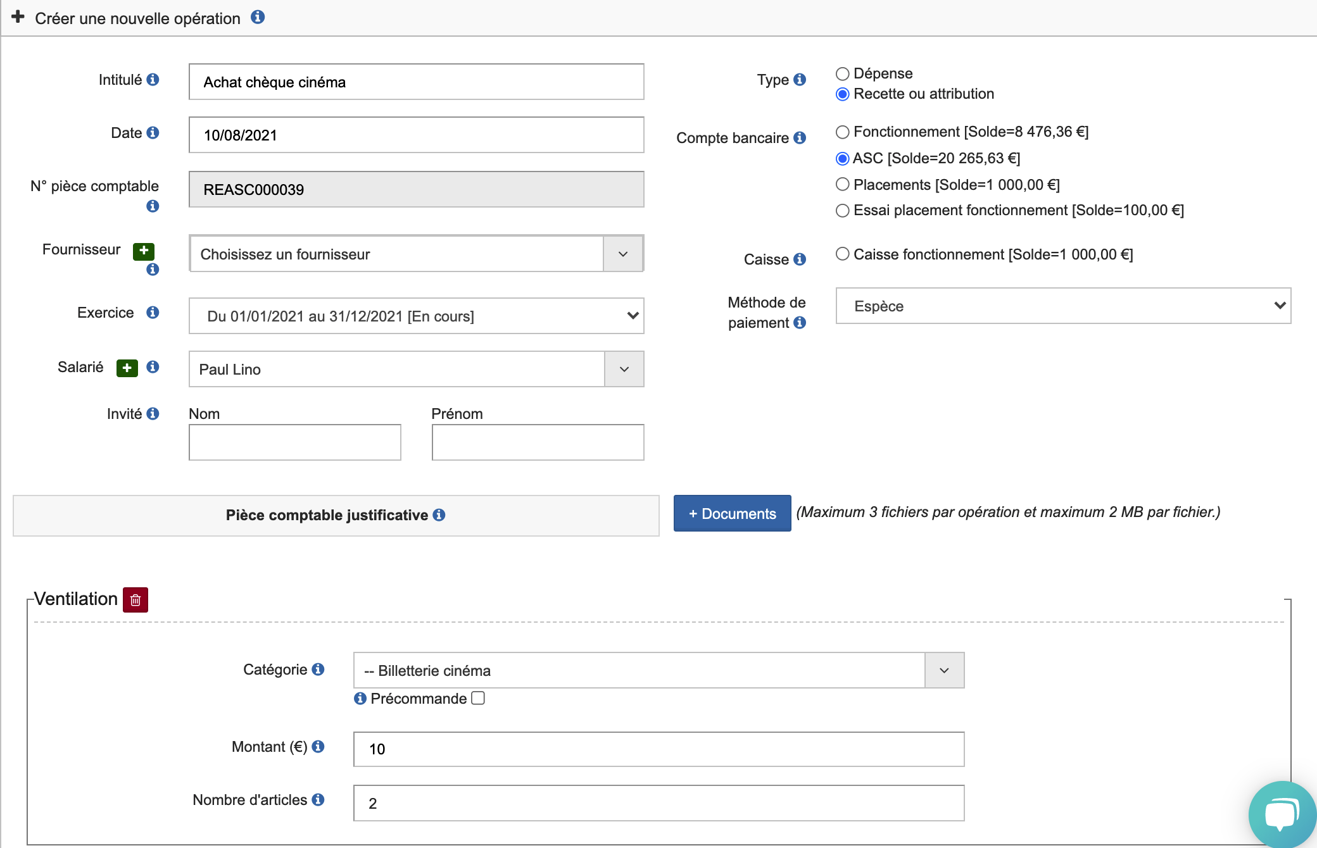Click into the Invité Nom field
The height and width of the screenshot is (848, 1317).
295,442
